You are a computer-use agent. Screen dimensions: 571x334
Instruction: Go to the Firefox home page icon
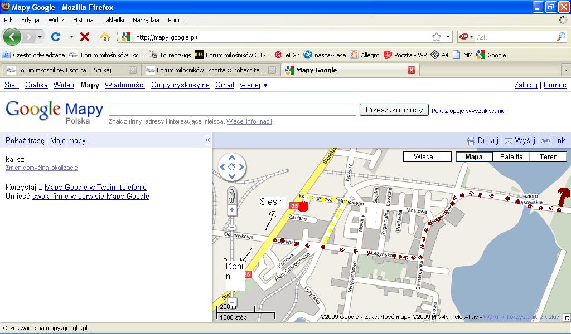pos(104,37)
